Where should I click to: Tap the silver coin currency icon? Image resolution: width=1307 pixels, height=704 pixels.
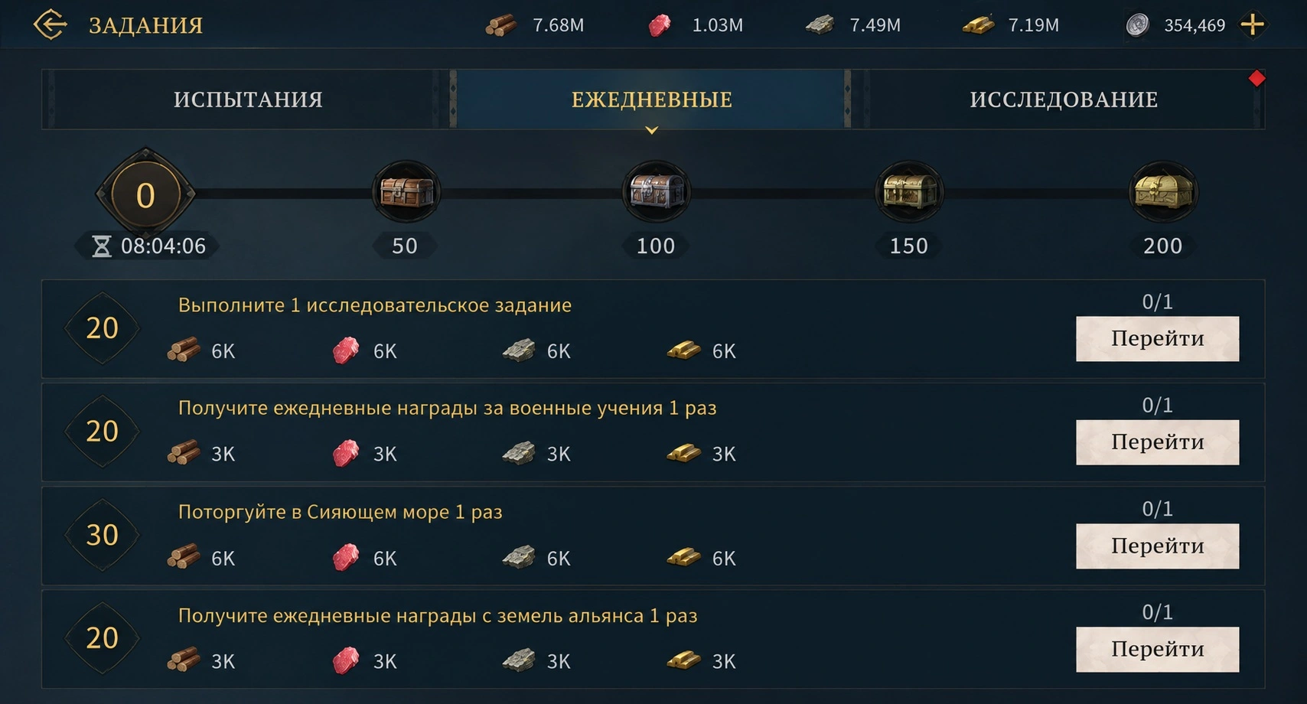1138,25
